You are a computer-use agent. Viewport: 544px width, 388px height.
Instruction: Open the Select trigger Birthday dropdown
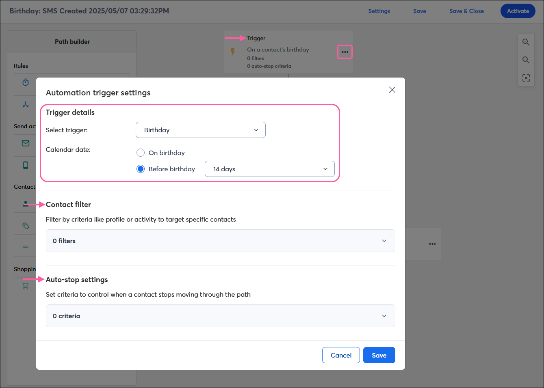click(201, 130)
